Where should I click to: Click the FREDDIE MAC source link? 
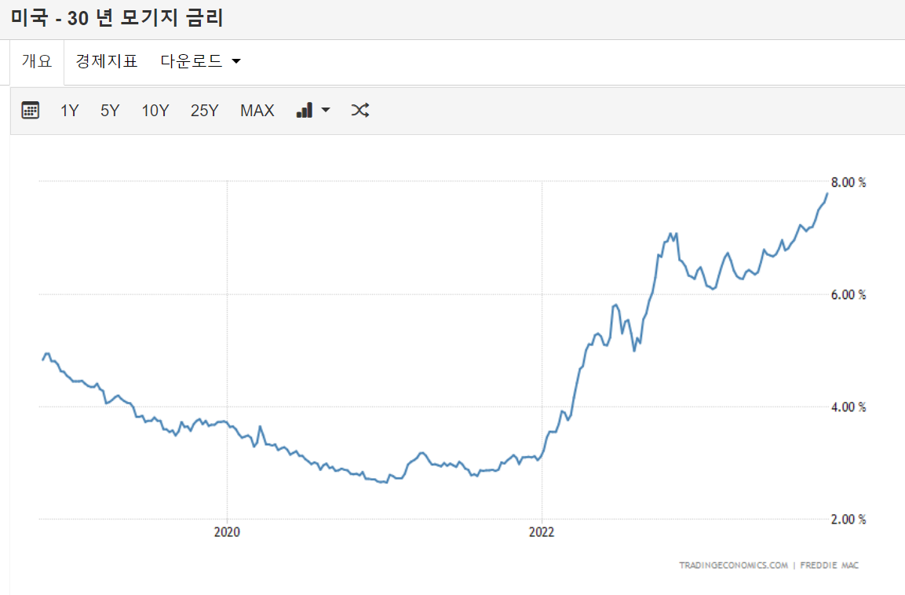(x=828, y=565)
